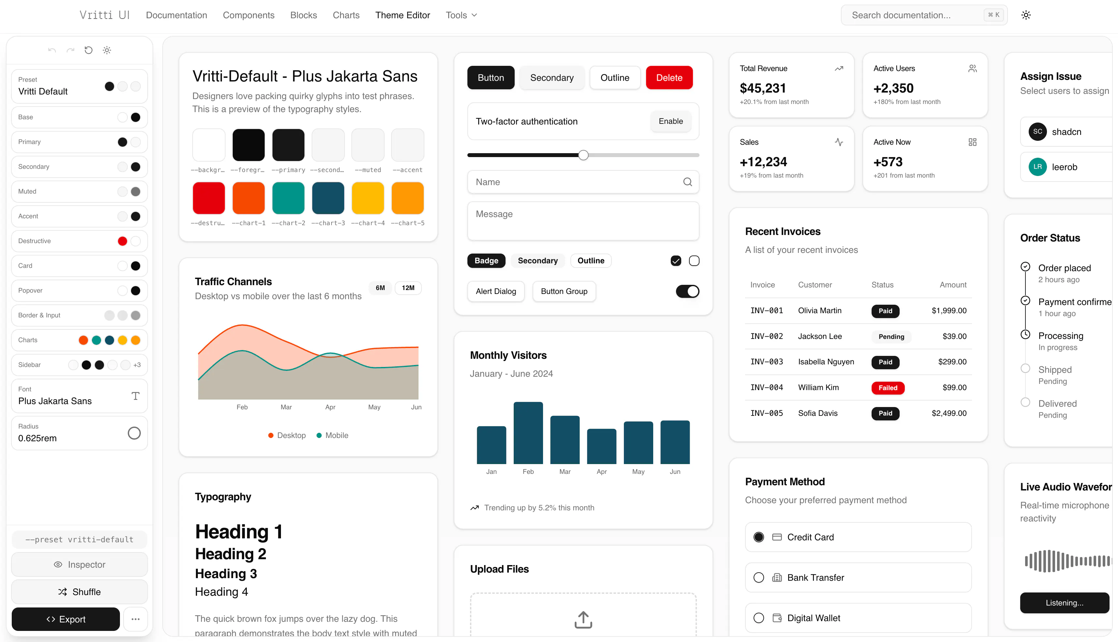Viewport: 1118px width, 642px height.
Task: Switch Traffic Channels chart to 12M
Action: (407, 288)
